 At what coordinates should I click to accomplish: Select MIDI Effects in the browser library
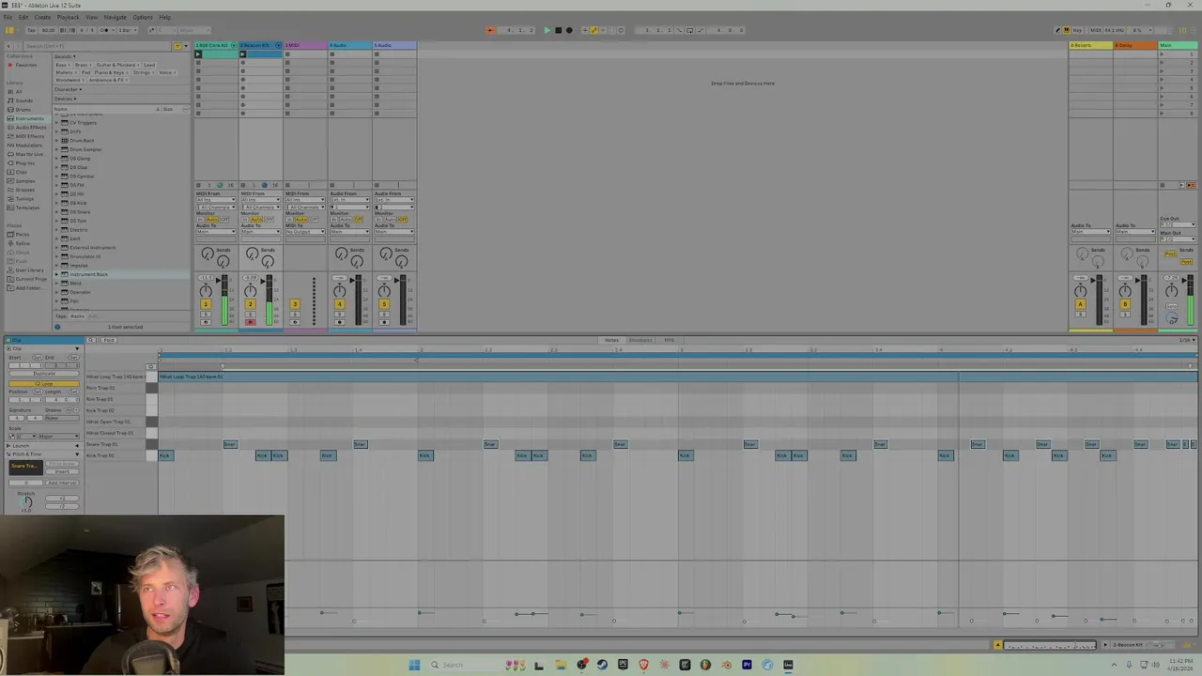click(28, 136)
